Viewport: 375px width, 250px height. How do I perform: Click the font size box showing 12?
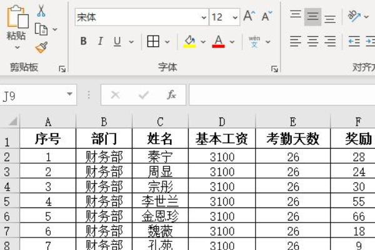coord(220,17)
